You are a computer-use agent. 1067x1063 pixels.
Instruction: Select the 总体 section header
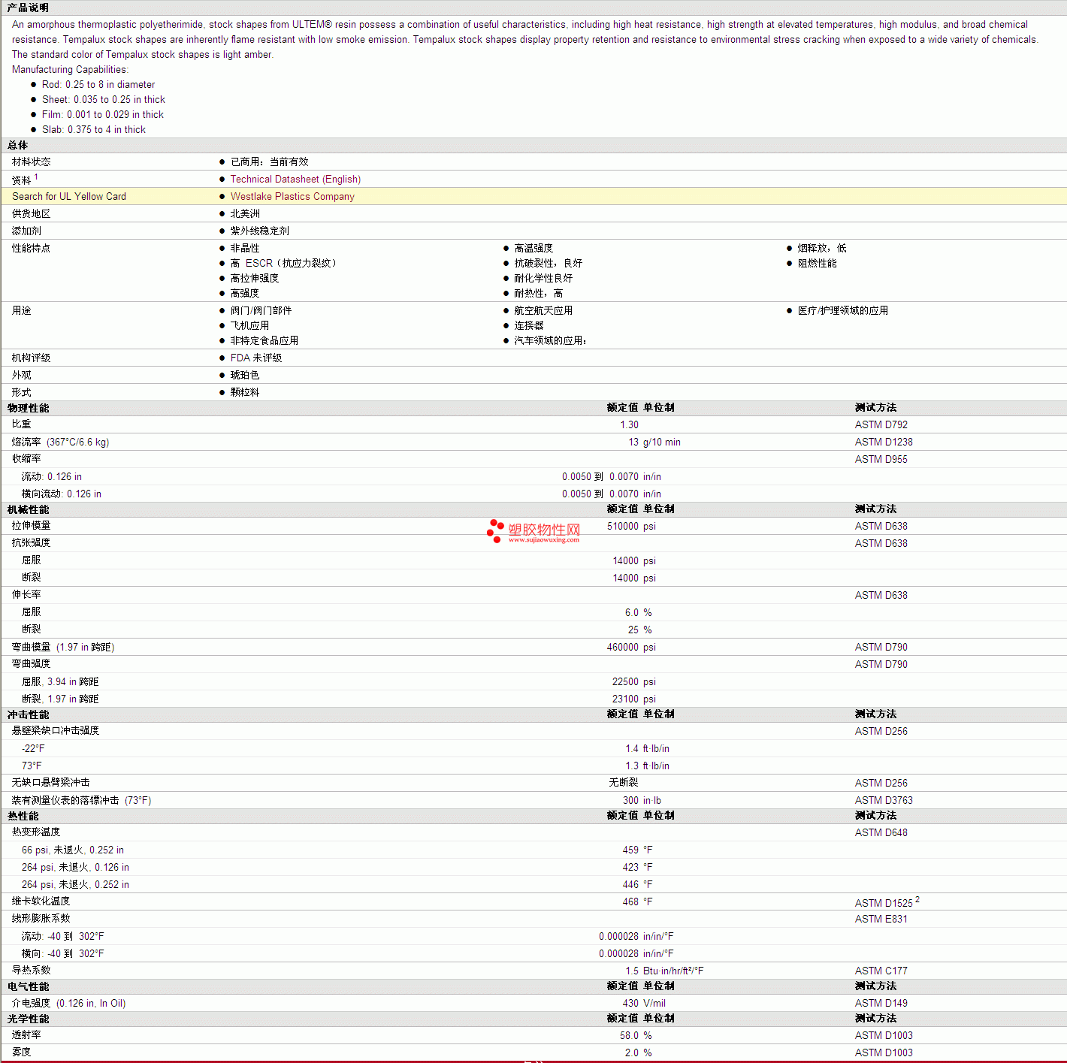(17, 145)
